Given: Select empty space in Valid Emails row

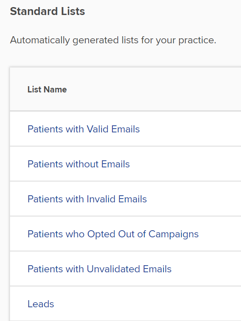Looking at the screenshot, I should pos(190,129).
